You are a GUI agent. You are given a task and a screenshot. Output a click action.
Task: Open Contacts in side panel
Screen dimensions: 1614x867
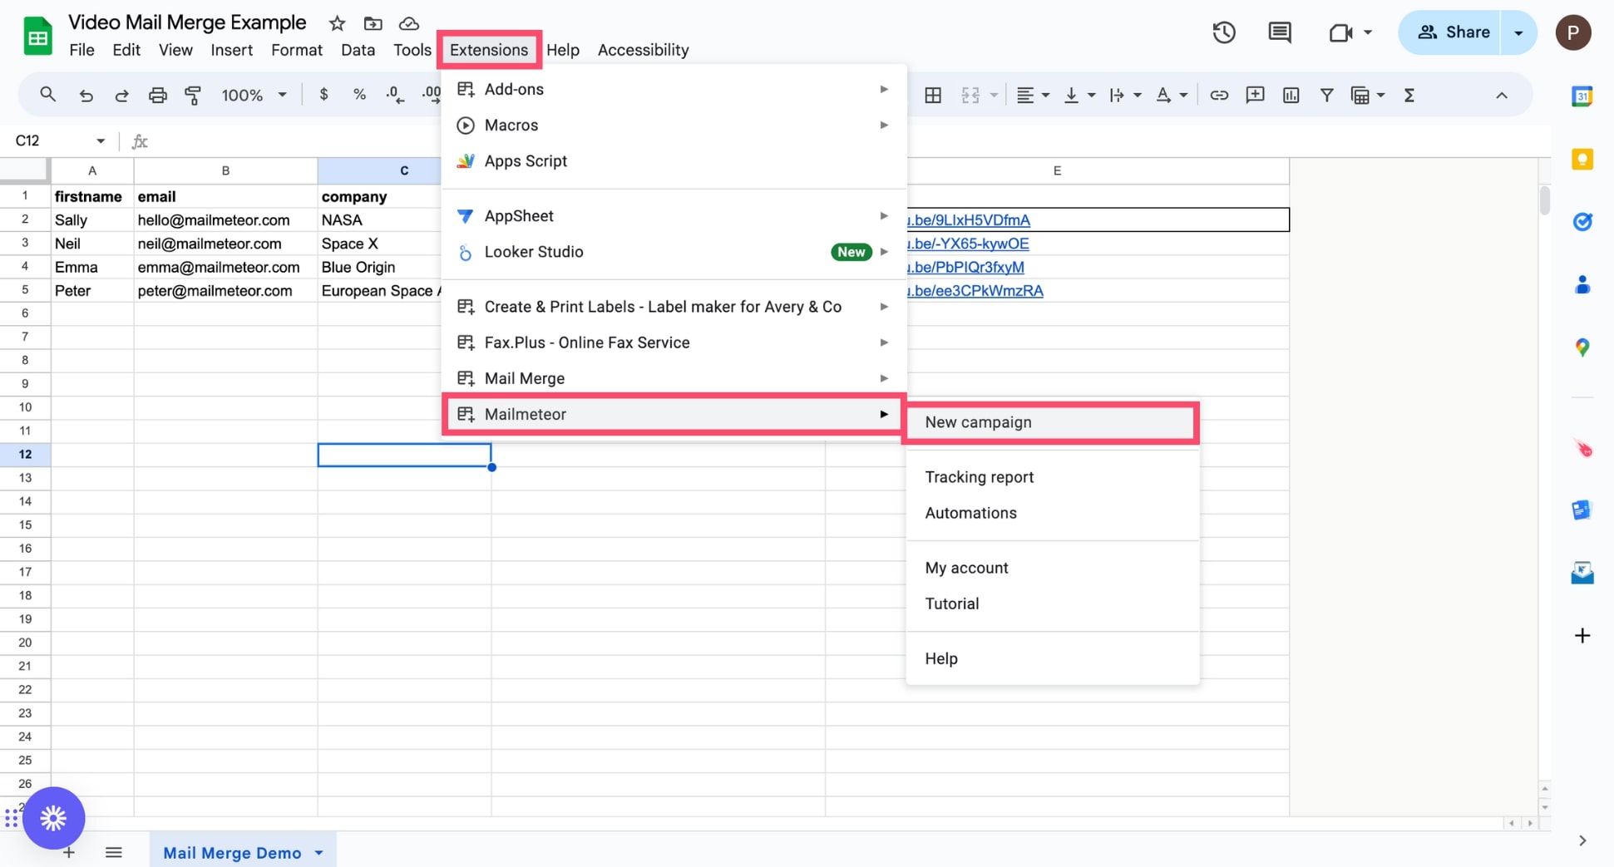click(1582, 284)
